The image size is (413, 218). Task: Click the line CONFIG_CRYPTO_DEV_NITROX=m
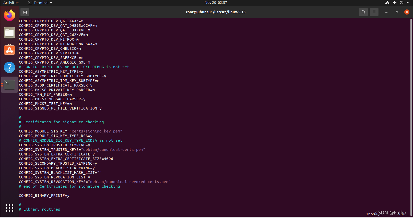[x=49, y=39]
